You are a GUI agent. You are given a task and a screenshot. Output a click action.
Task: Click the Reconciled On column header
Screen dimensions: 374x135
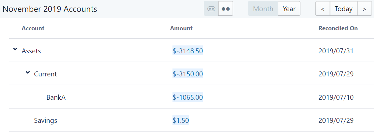(x=338, y=28)
